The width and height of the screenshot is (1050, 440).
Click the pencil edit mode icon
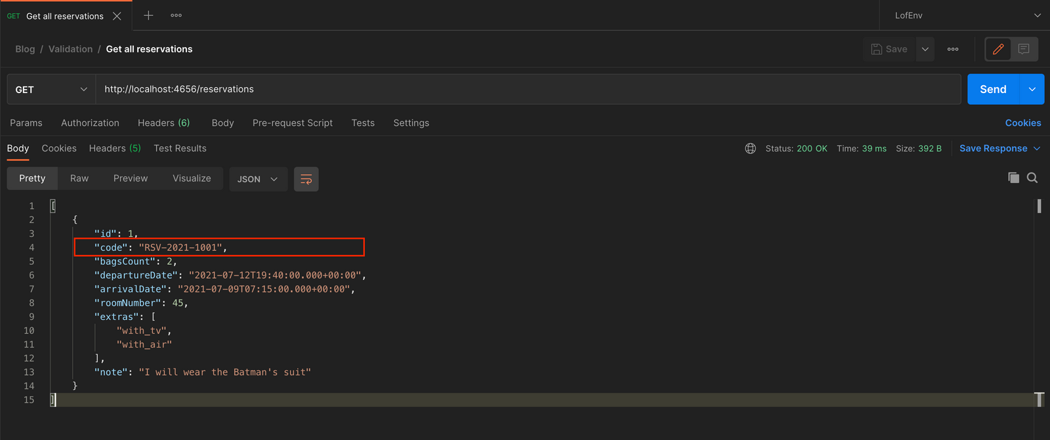(x=998, y=49)
